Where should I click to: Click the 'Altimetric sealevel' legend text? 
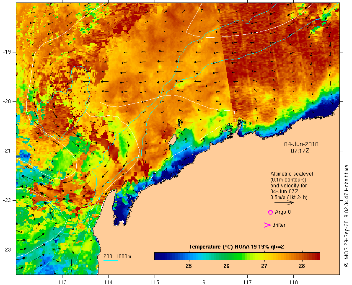coord(292,174)
